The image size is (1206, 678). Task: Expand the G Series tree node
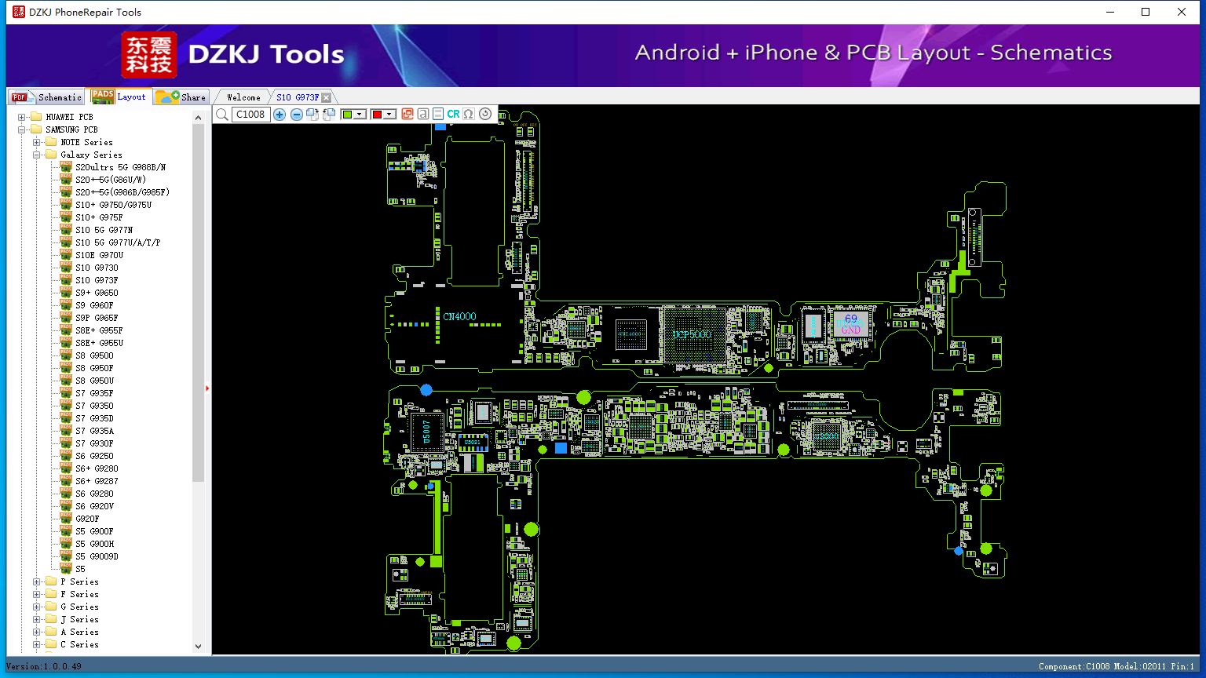(37, 607)
